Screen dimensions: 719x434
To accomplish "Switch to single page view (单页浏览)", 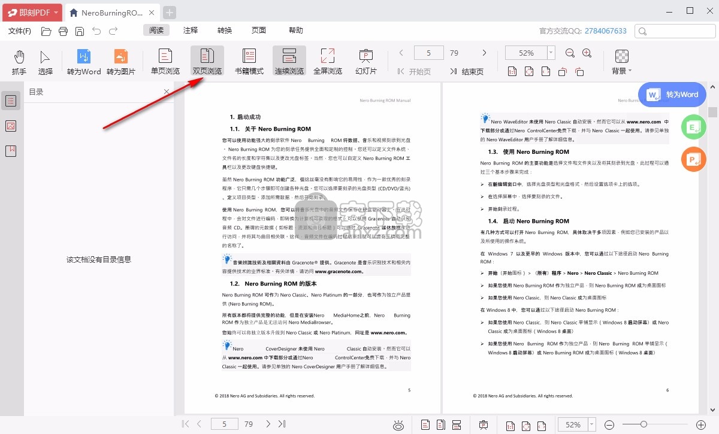I will point(165,62).
